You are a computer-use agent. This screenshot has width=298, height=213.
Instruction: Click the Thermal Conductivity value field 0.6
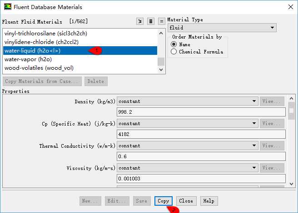point(201,156)
